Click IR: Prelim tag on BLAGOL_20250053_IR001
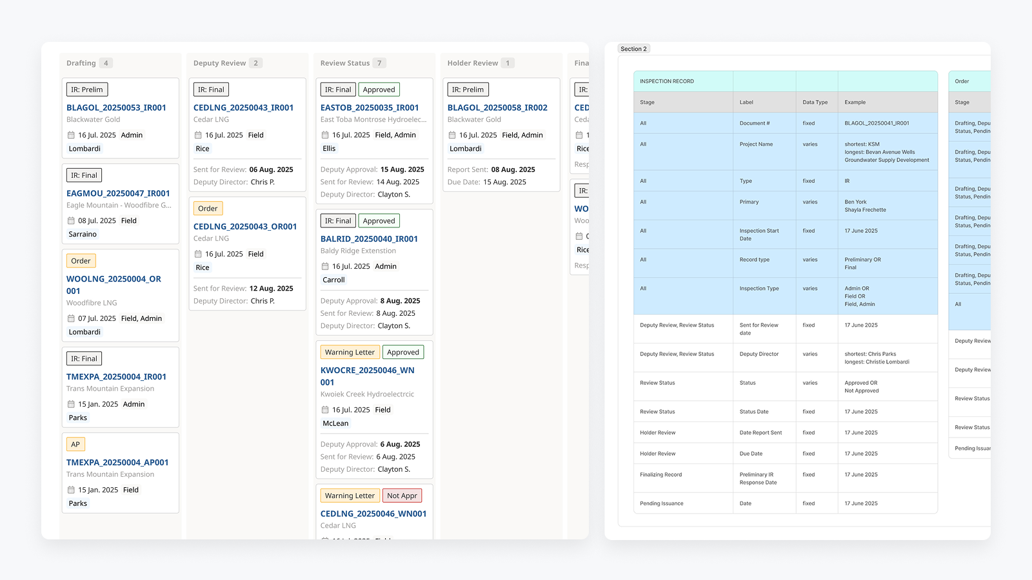 [87, 90]
